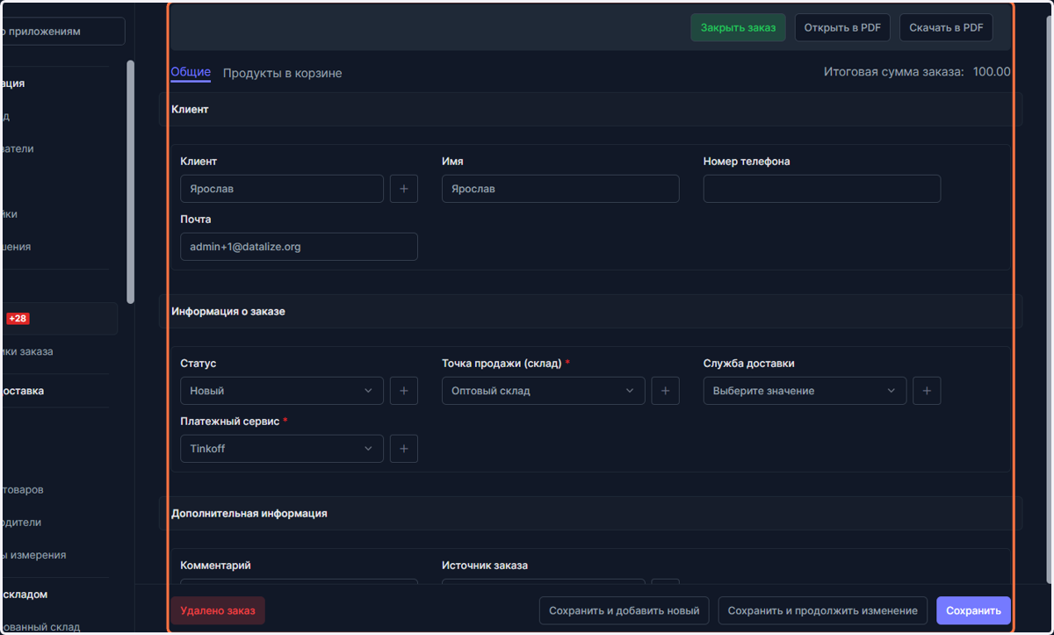
Task: Click the purple Сохранить button
Action: click(x=973, y=610)
